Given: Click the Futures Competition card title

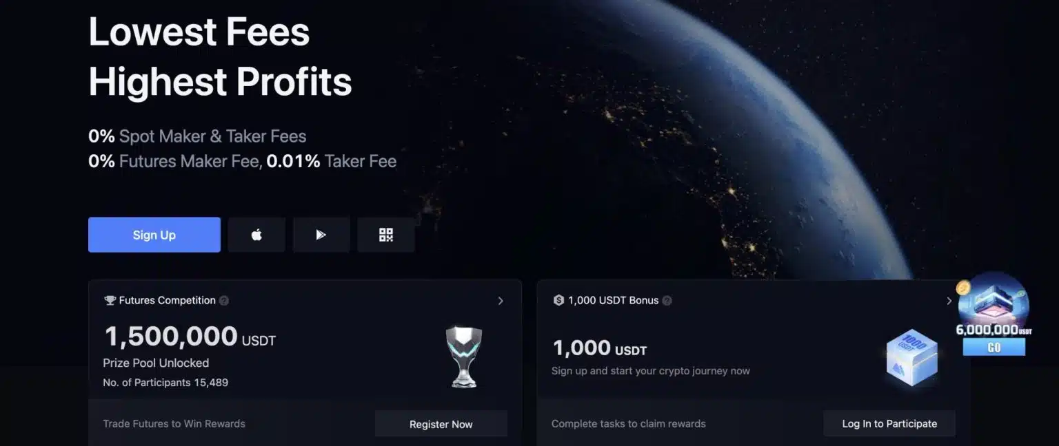Looking at the screenshot, I should [167, 301].
